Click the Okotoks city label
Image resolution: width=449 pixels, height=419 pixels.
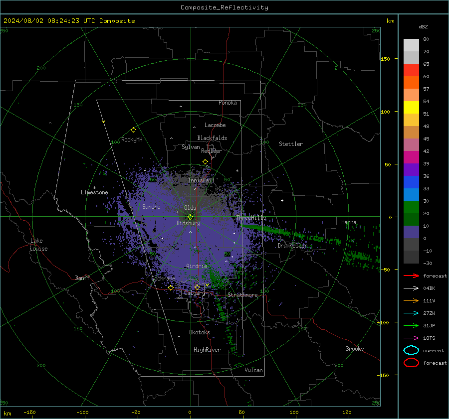(x=200, y=332)
